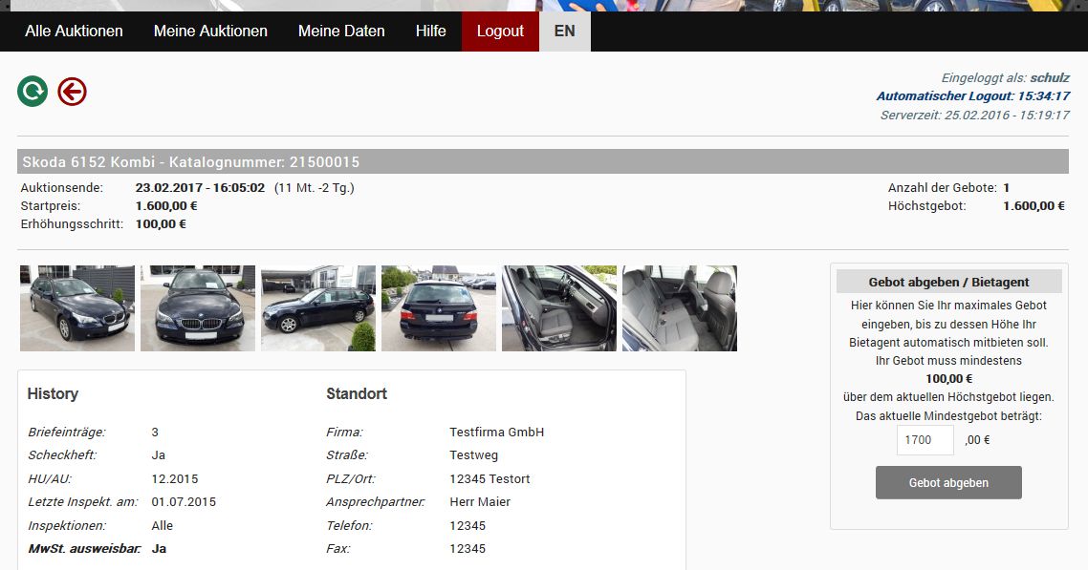This screenshot has height=570, width=1088.
Task: Click the Gebot abgeben / Bietagent header
Action: point(948,282)
